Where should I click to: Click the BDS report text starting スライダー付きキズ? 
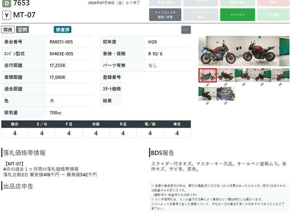(218, 166)
